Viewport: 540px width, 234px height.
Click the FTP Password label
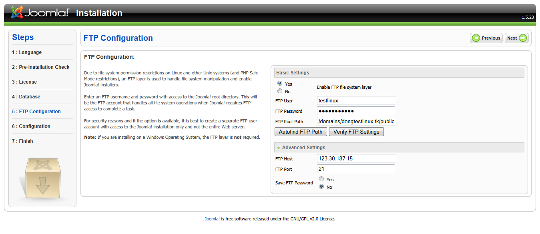(x=289, y=111)
